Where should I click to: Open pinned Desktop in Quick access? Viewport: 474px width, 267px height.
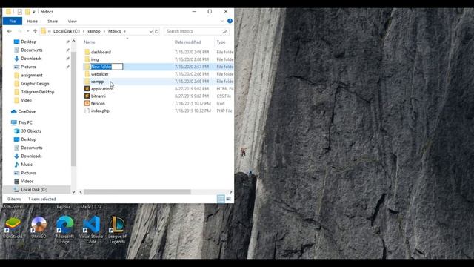pyautogui.click(x=28, y=42)
